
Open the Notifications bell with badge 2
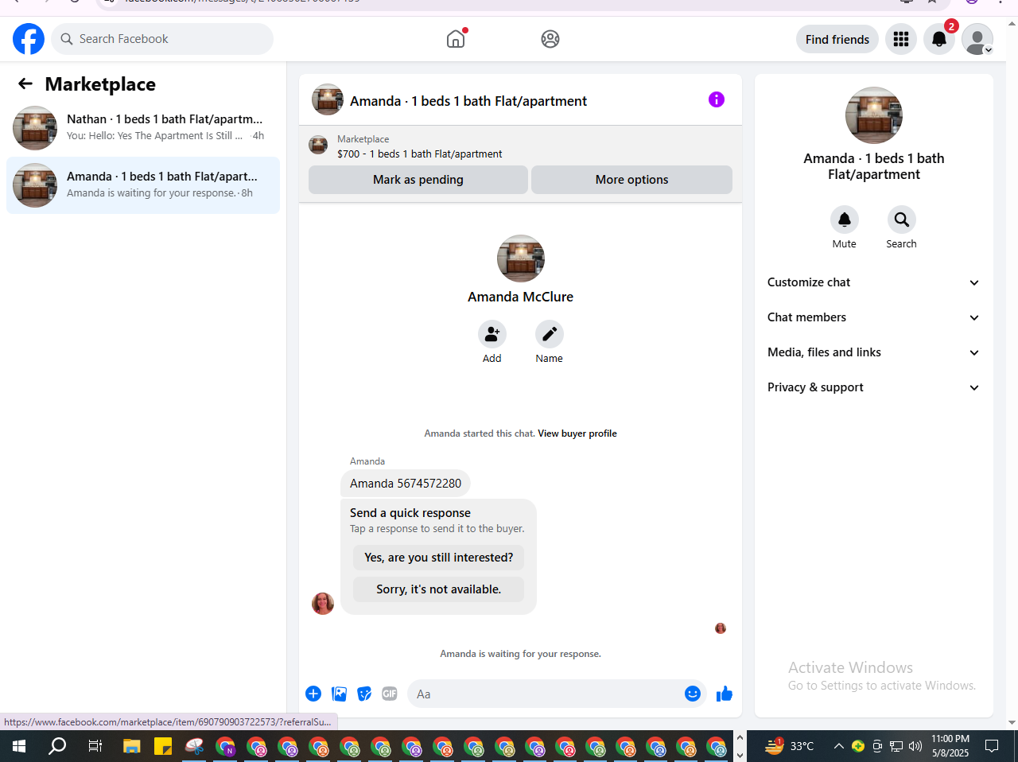tap(939, 39)
